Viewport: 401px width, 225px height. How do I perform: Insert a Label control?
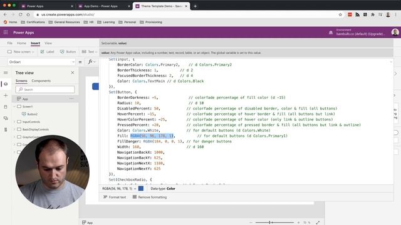48,52
